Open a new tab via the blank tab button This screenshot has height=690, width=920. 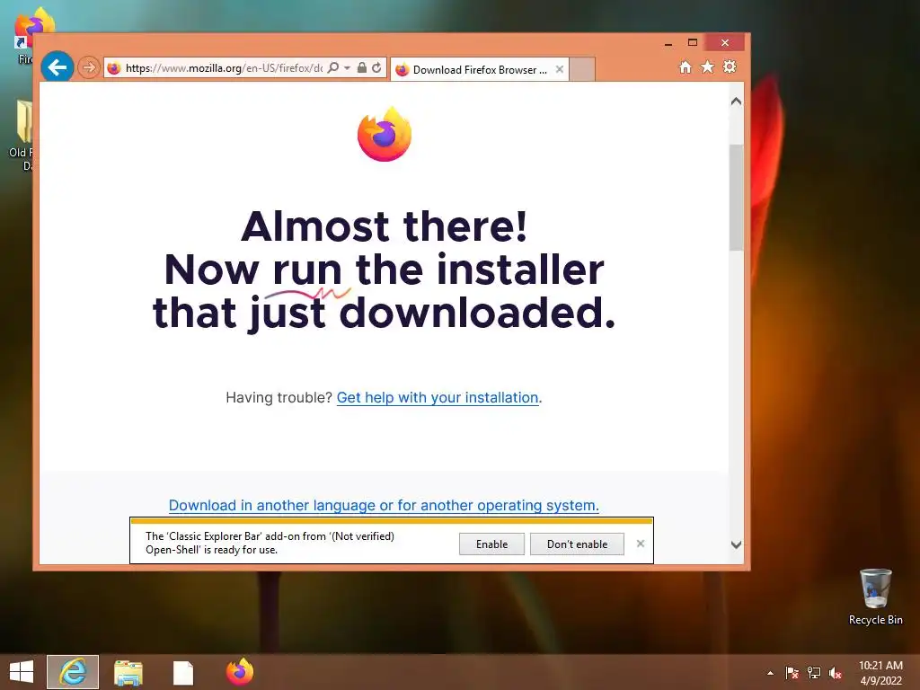pyautogui.click(x=582, y=69)
